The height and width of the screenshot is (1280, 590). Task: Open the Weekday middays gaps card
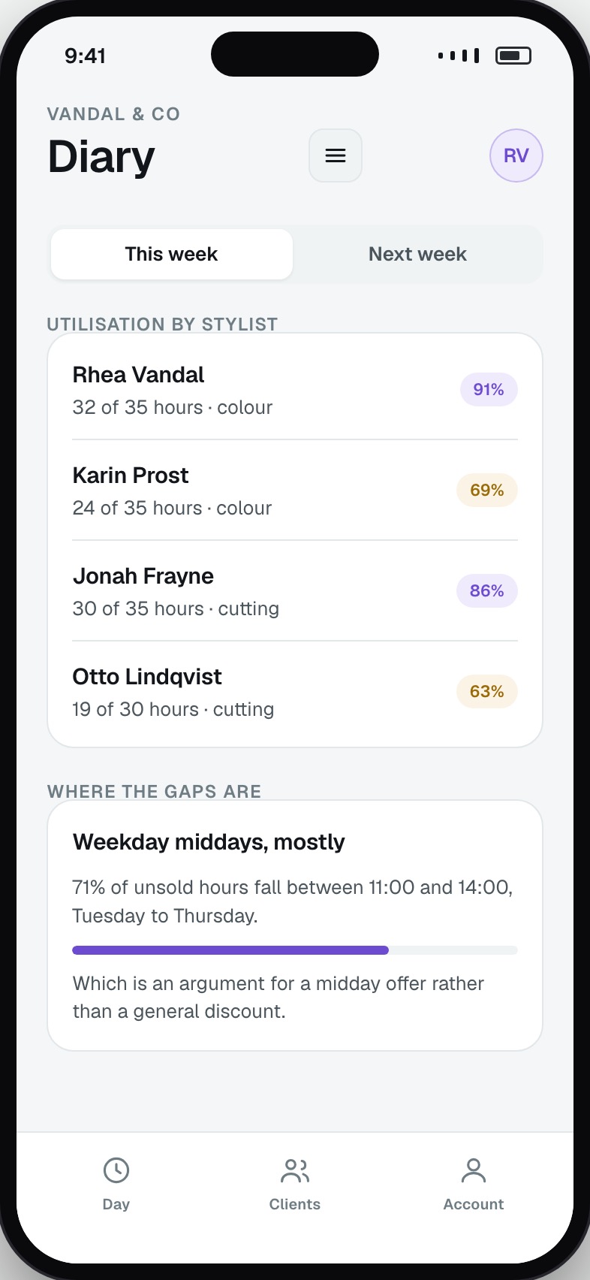click(x=295, y=925)
